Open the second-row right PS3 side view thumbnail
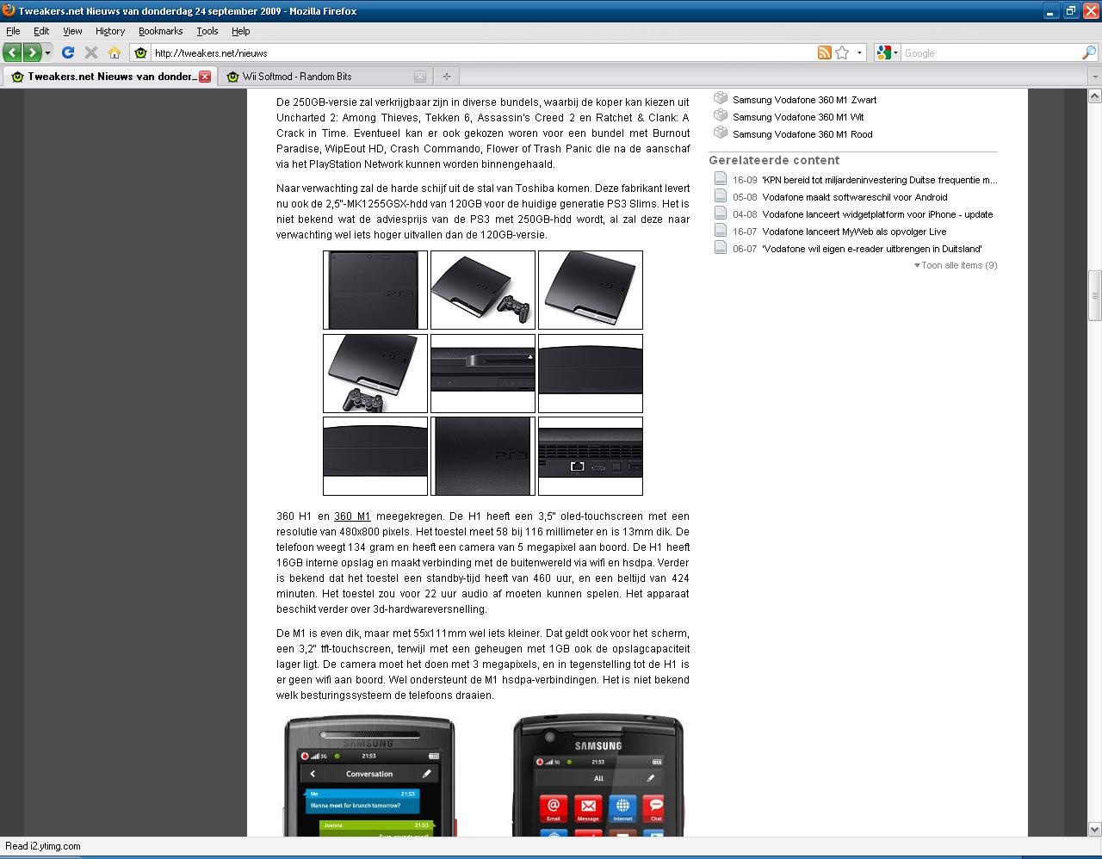 591,374
